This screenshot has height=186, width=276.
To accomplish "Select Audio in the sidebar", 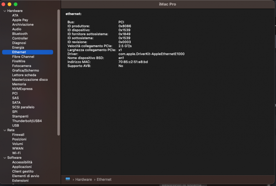I will (17, 29).
